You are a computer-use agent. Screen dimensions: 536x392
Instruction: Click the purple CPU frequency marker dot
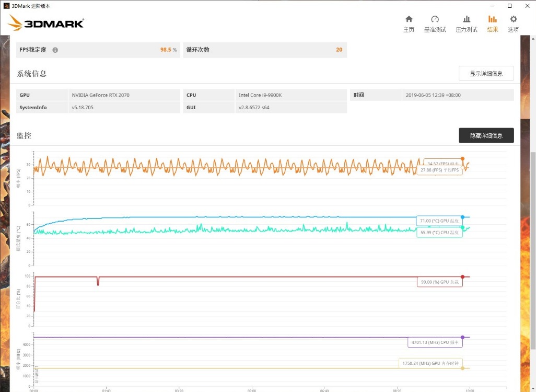462,337
